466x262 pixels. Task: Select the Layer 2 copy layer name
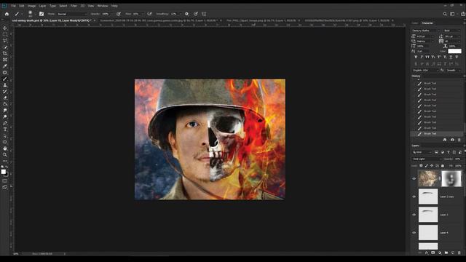coord(446,196)
